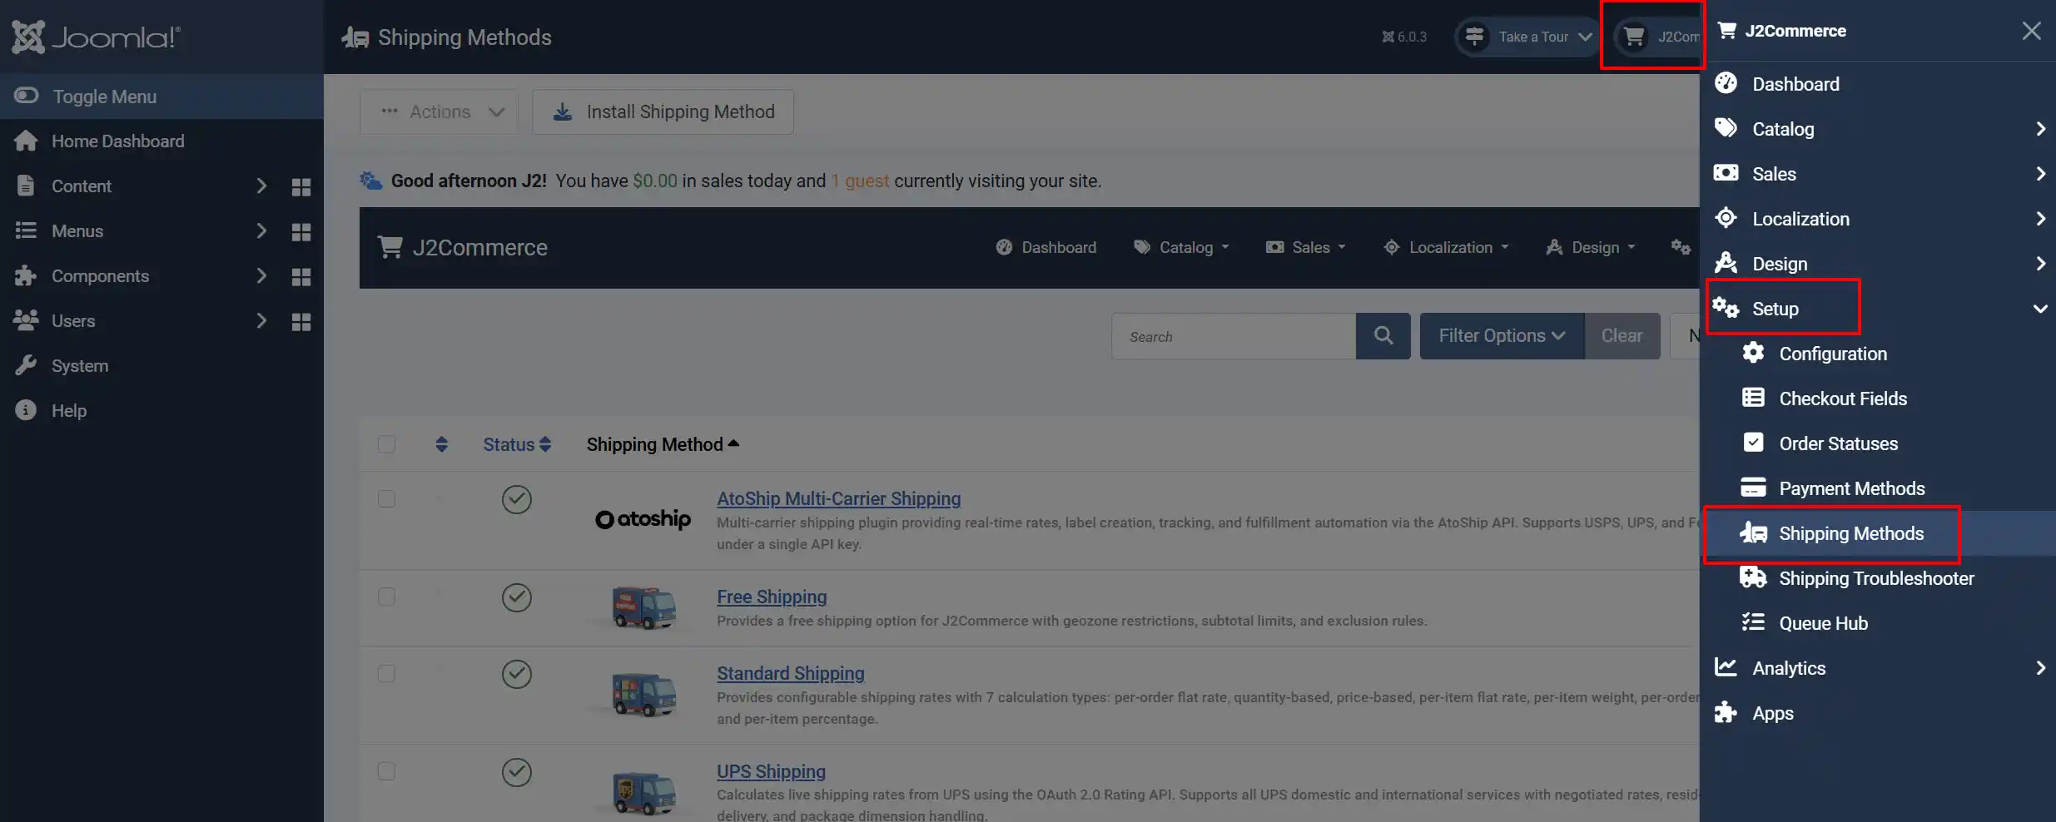2056x822 pixels.
Task: Click the Dashboard gauge icon in side panel
Action: coord(1726,83)
